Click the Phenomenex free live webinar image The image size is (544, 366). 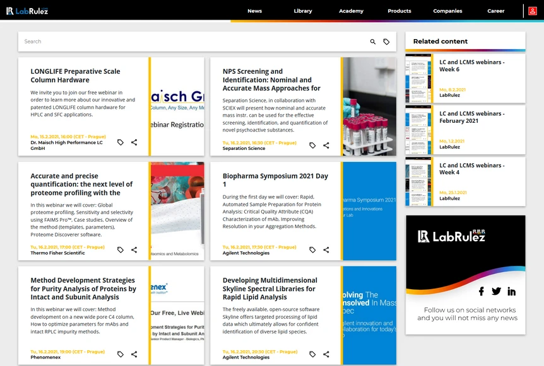tap(177, 316)
